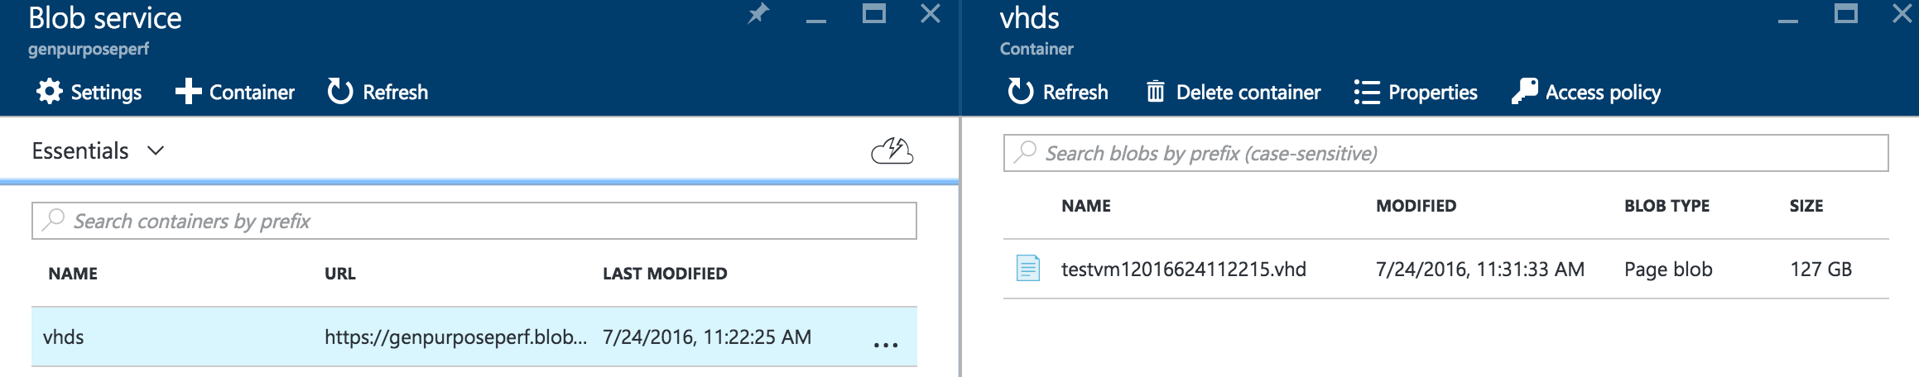Click the Search containers by prefix field
This screenshot has width=1919, height=377.
click(x=474, y=221)
